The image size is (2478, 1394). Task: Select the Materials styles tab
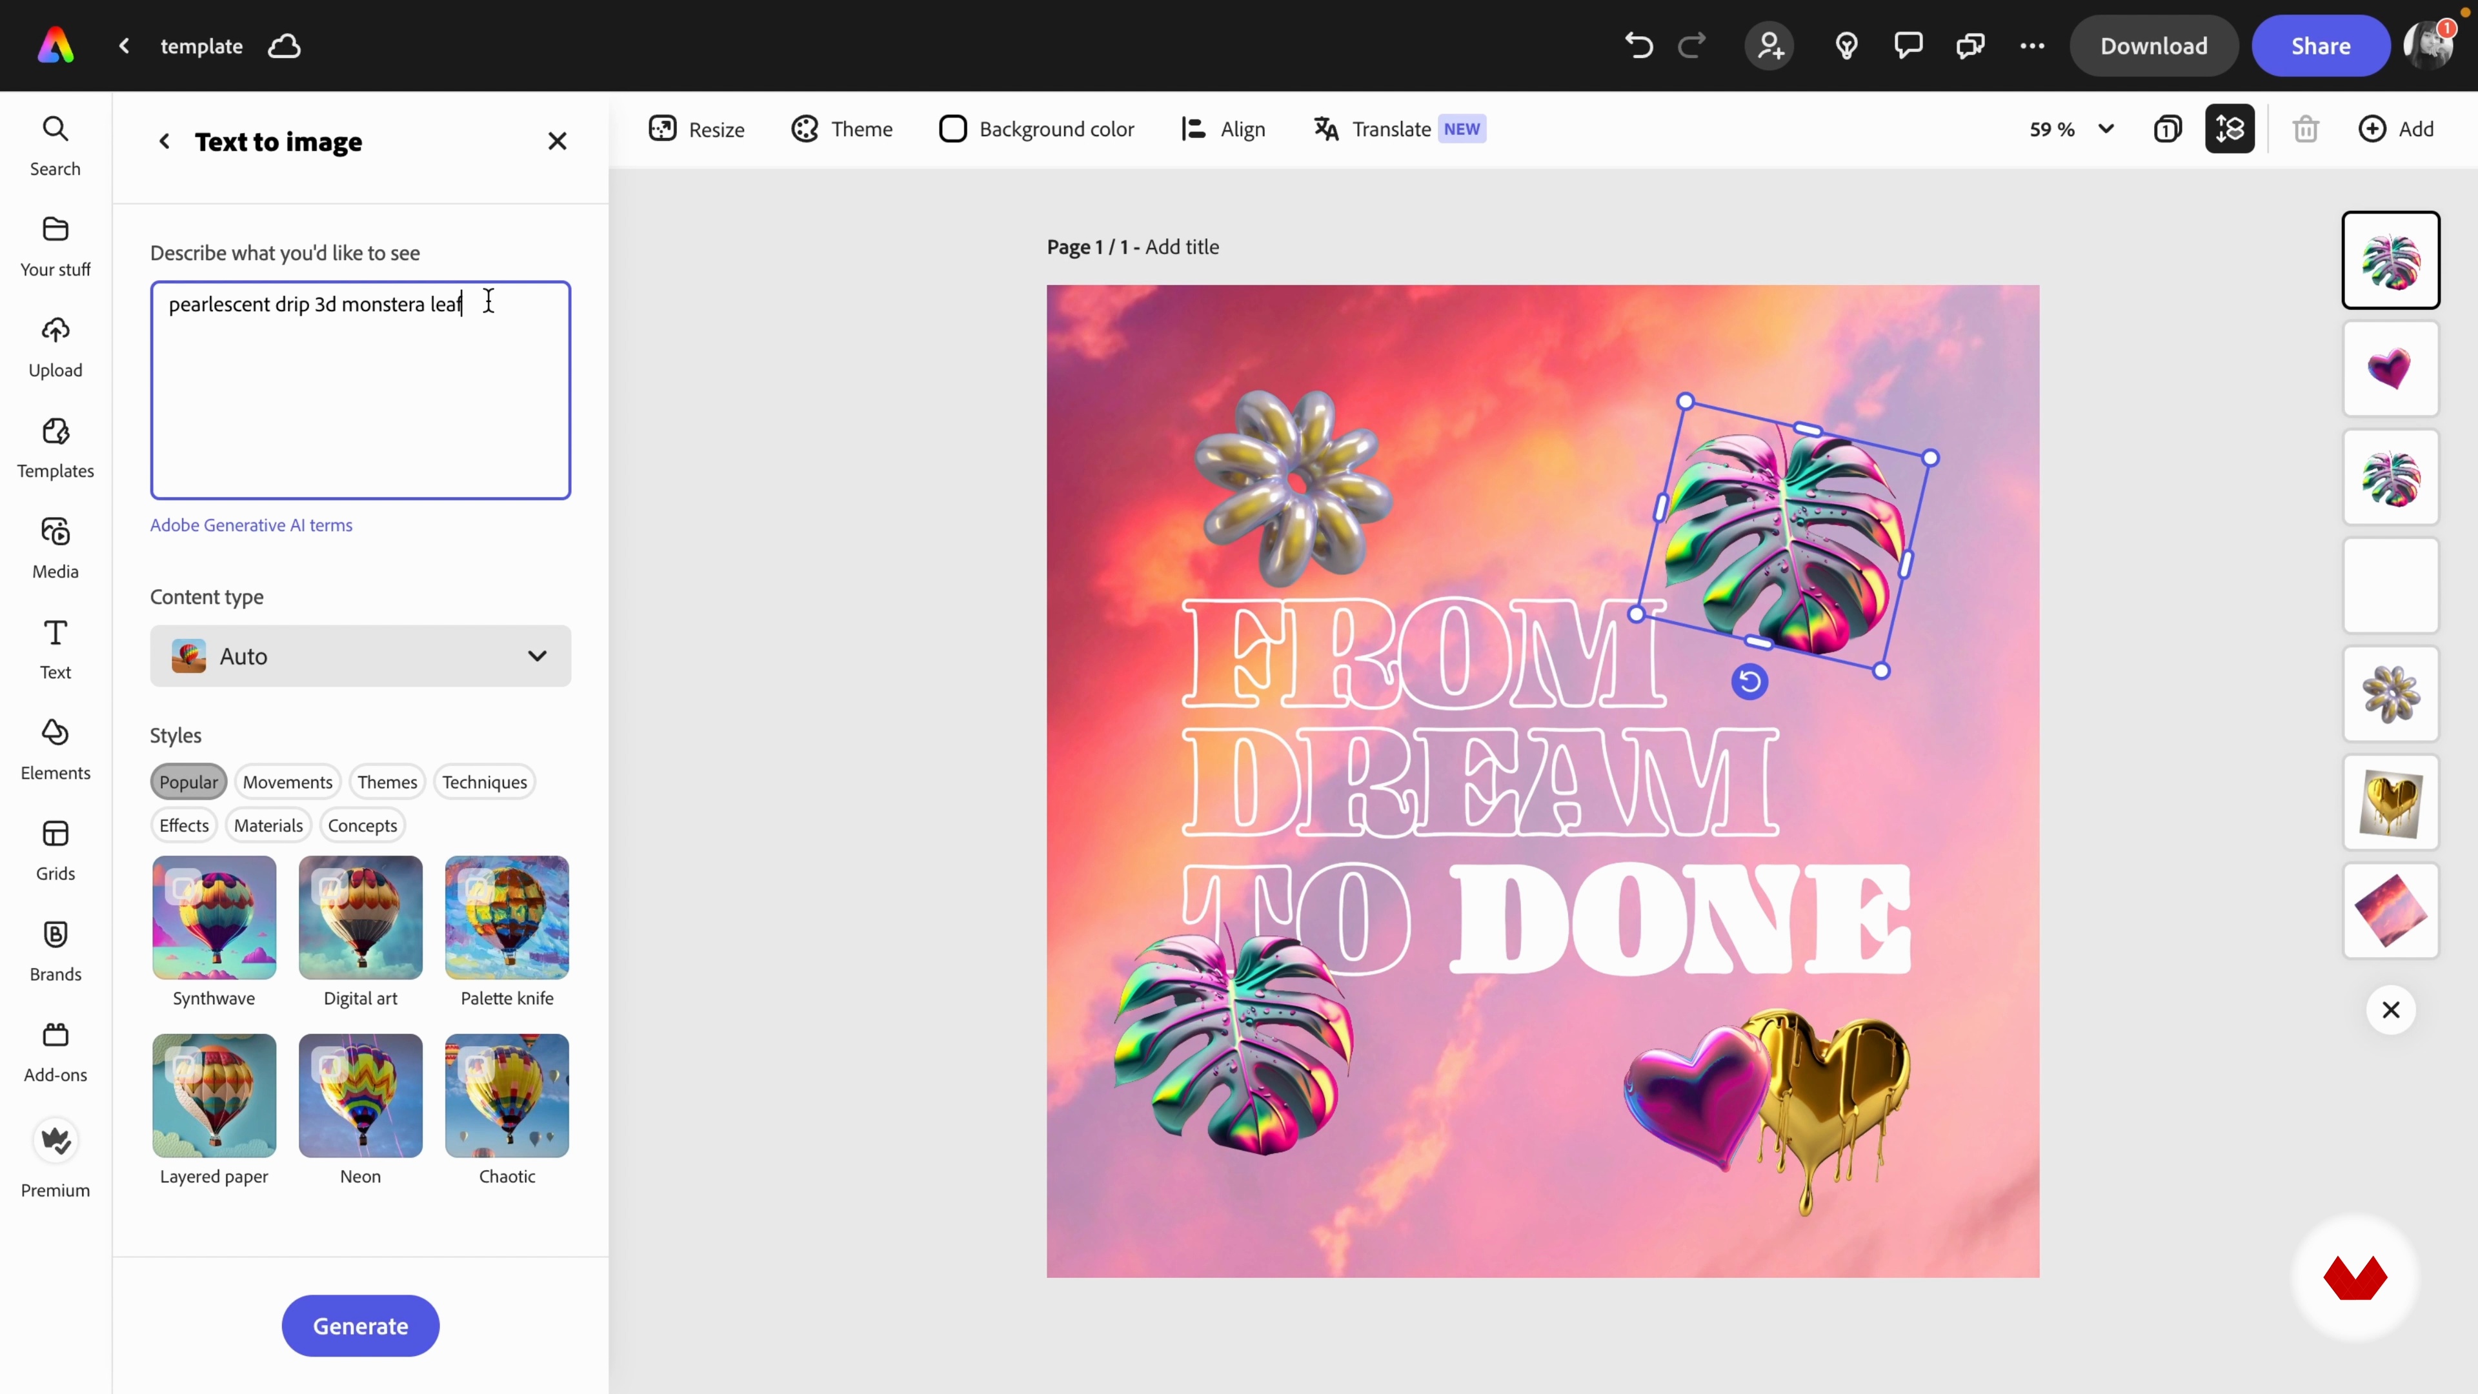pyautogui.click(x=268, y=825)
